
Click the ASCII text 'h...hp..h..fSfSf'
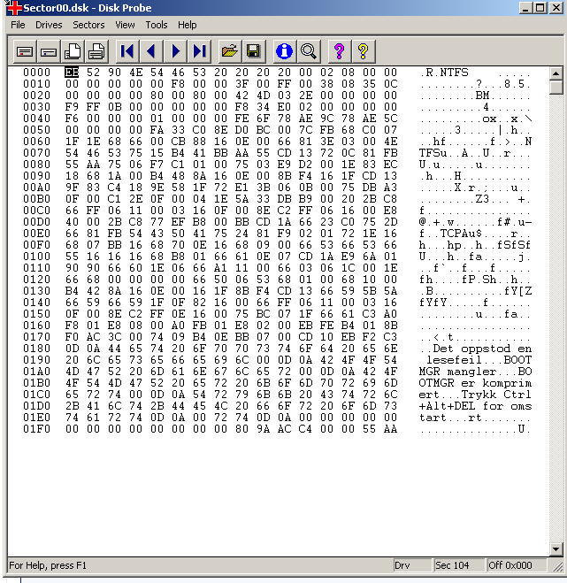click(476, 245)
